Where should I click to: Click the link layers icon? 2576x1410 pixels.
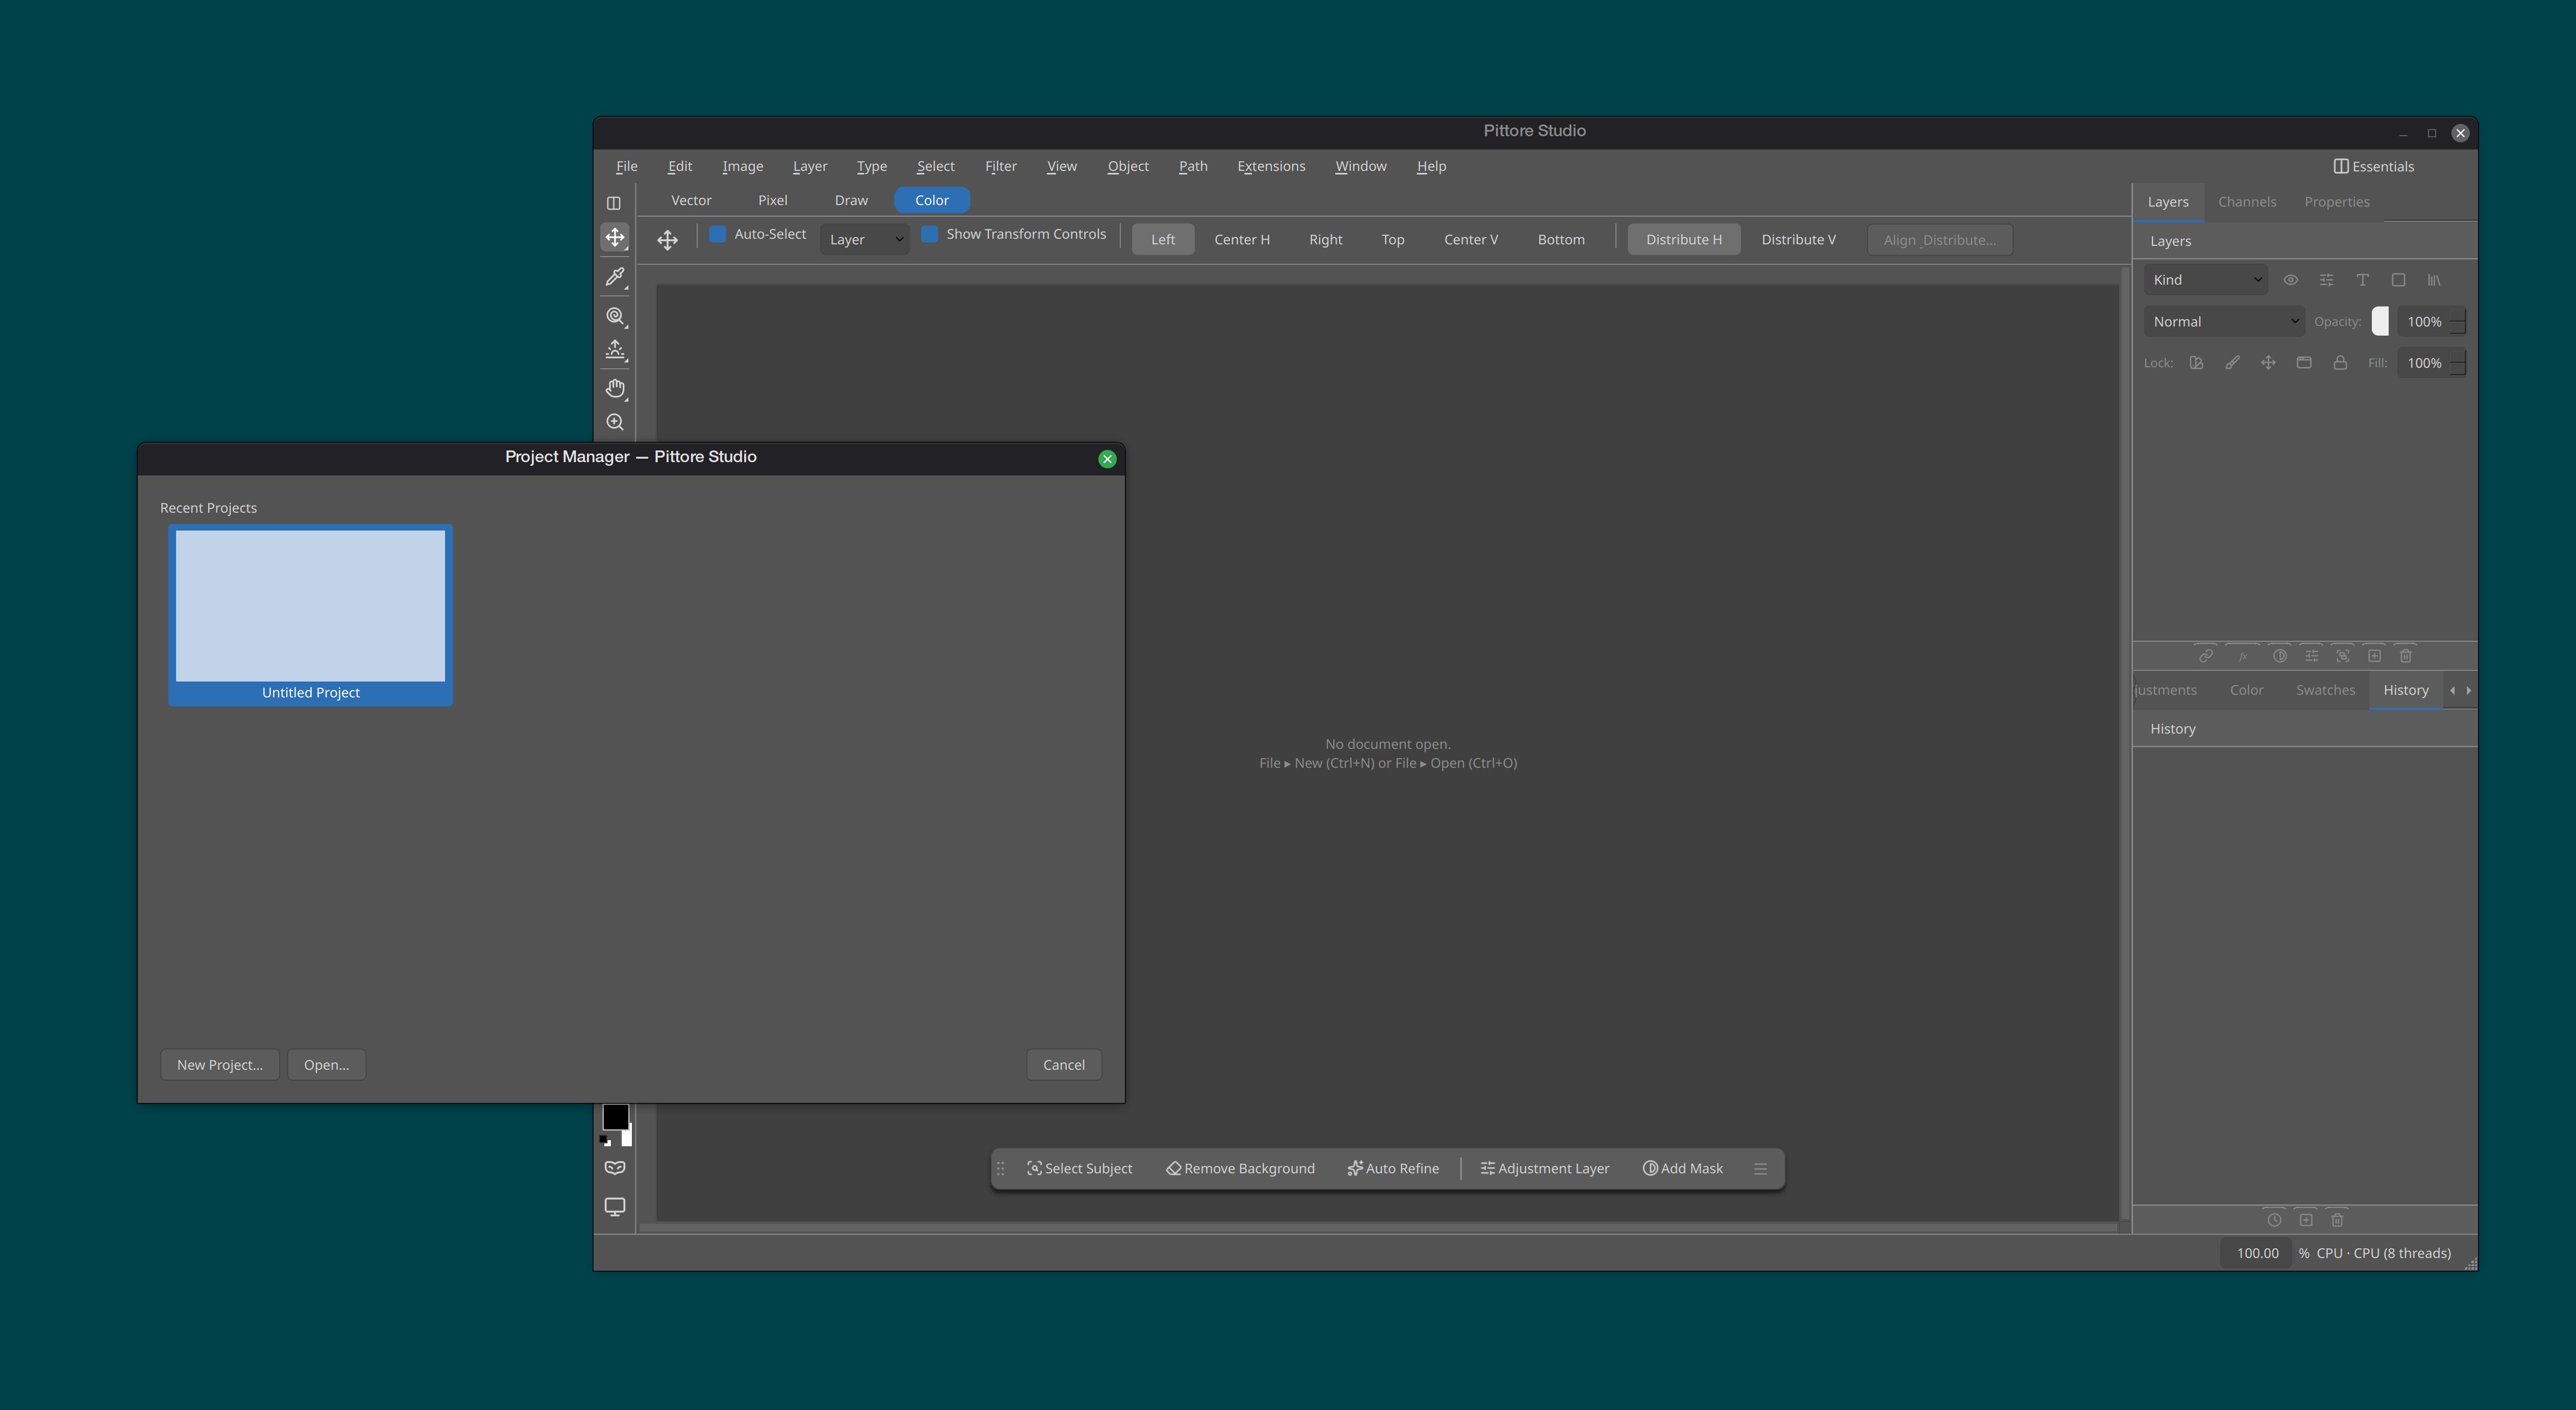(x=2205, y=656)
